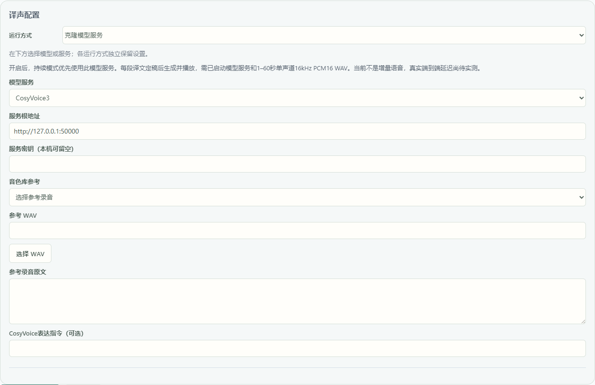The image size is (595, 385).
Task: Expand the 模型服务 dropdown showing CosyVoice3
Action: click(x=297, y=98)
